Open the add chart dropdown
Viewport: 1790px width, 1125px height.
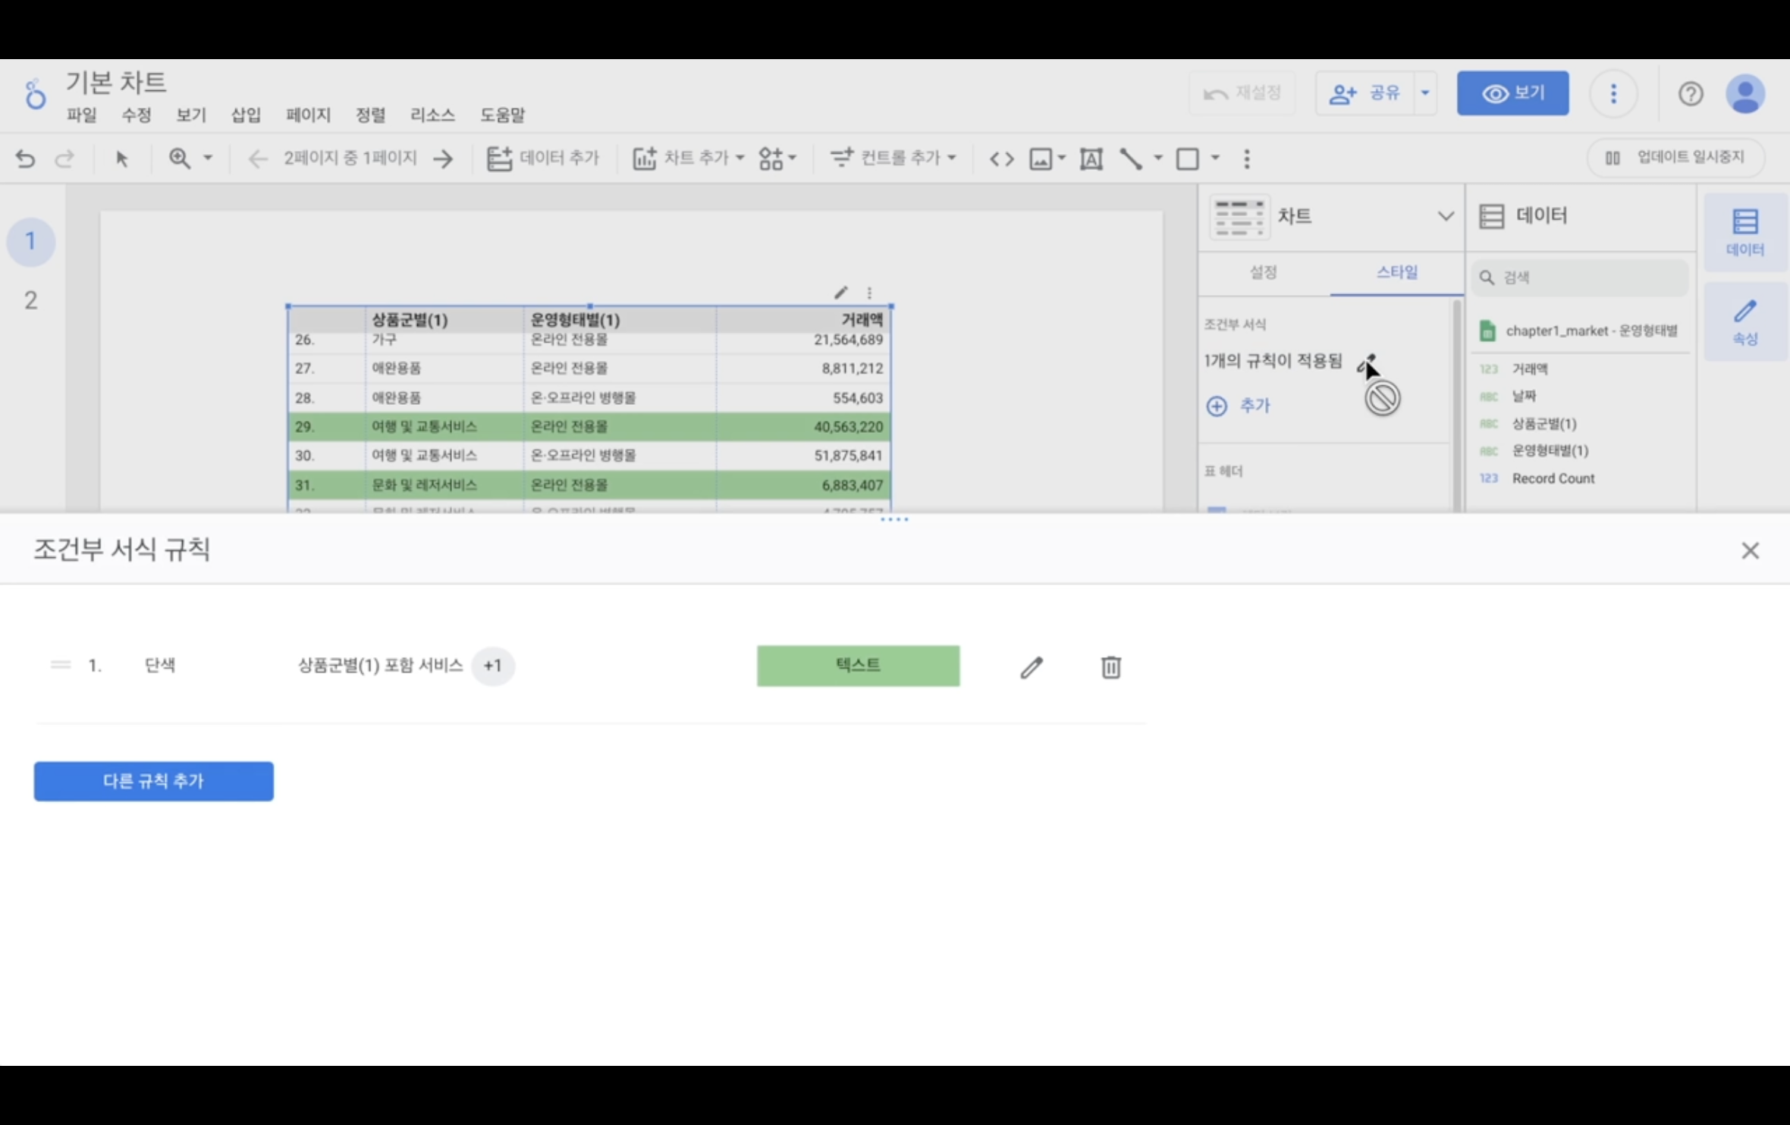[x=688, y=158]
